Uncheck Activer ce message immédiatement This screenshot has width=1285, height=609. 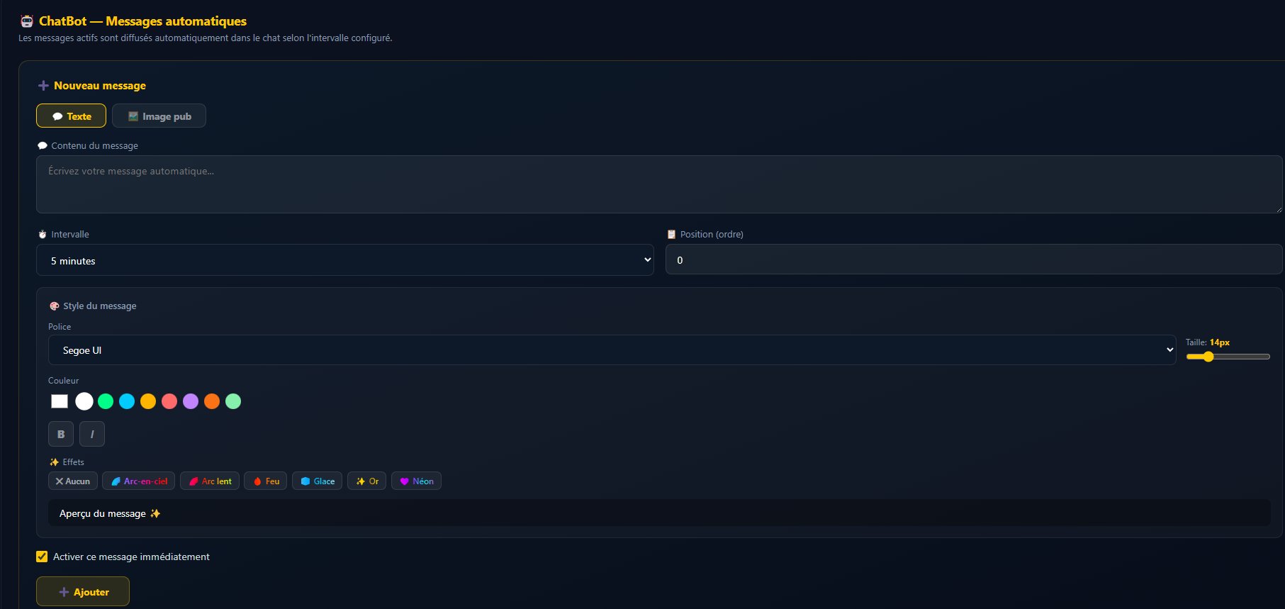click(42, 557)
